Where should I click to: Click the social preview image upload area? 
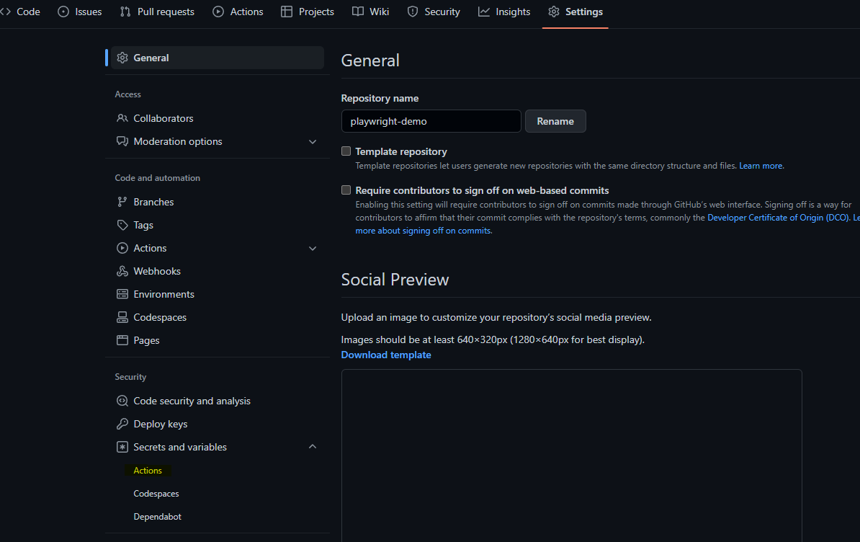pos(571,456)
